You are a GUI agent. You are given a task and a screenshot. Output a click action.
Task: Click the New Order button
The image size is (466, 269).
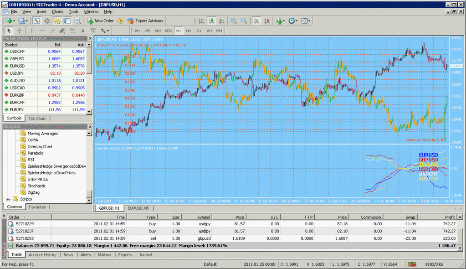click(101, 21)
